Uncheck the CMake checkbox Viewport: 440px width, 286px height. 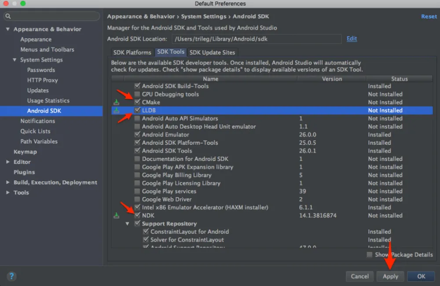click(138, 103)
